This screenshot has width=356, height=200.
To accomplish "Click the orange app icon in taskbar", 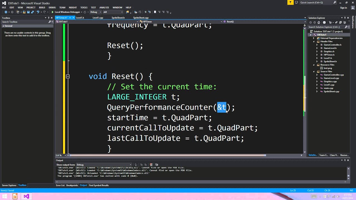I will point(15,196).
